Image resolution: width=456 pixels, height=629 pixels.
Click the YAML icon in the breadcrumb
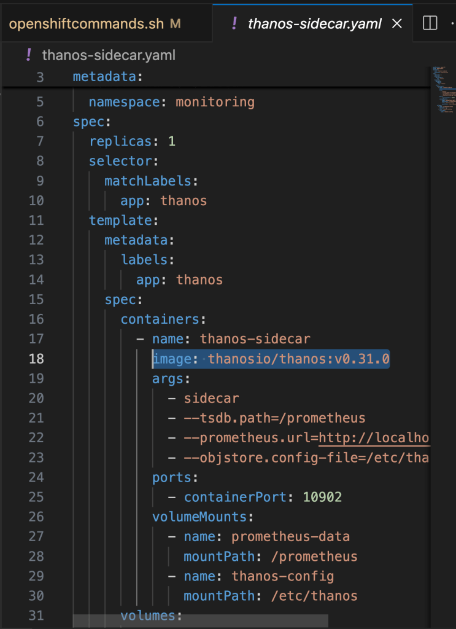(x=28, y=55)
